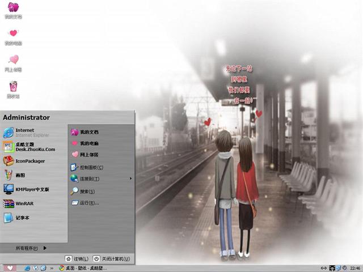Click the 关闭计算机 (Shut Down) button
The image size is (363, 272).
point(111,259)
